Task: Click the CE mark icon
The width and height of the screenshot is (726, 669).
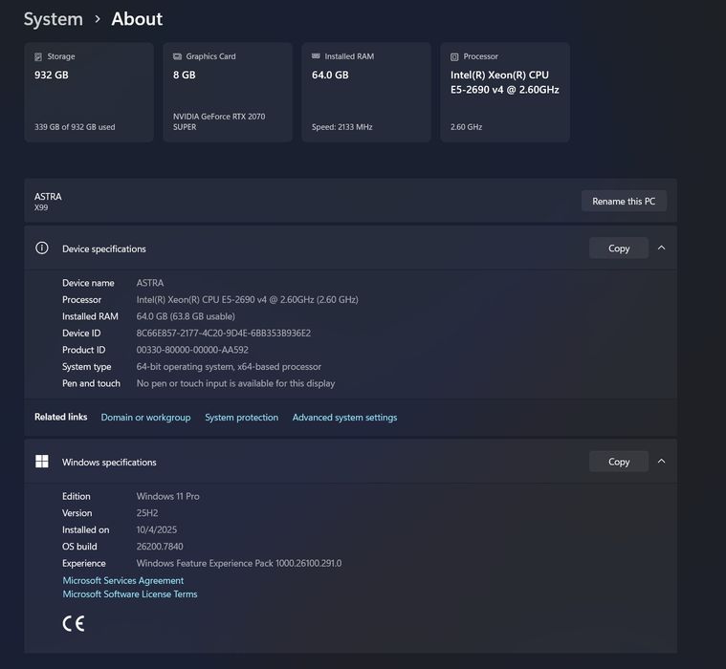Action: pos(74,624)
